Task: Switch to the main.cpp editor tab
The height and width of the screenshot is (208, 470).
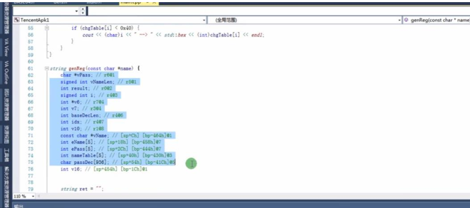Action: [x=139, y=2]
